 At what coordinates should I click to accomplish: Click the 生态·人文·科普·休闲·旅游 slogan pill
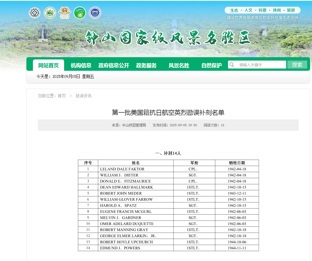tap(262, 10)
